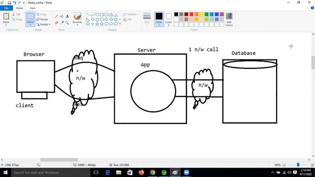Screen dimensions: 315x177
Task: Open Firefox from the taskbar
Action: click(x=141, y=173)
